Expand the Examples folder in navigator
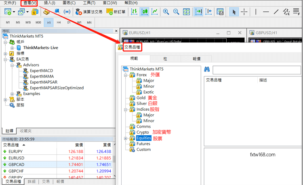Image resolution: width=303 pixels, height=185 pixels. (12, 94)
